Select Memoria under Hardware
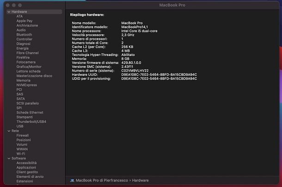The height and width of the screenshot is (187, 282). point(24,80)
